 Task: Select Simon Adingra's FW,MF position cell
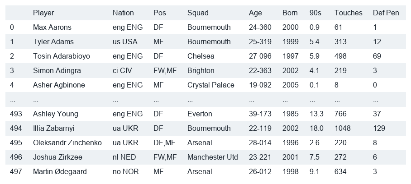click(165, 70)
